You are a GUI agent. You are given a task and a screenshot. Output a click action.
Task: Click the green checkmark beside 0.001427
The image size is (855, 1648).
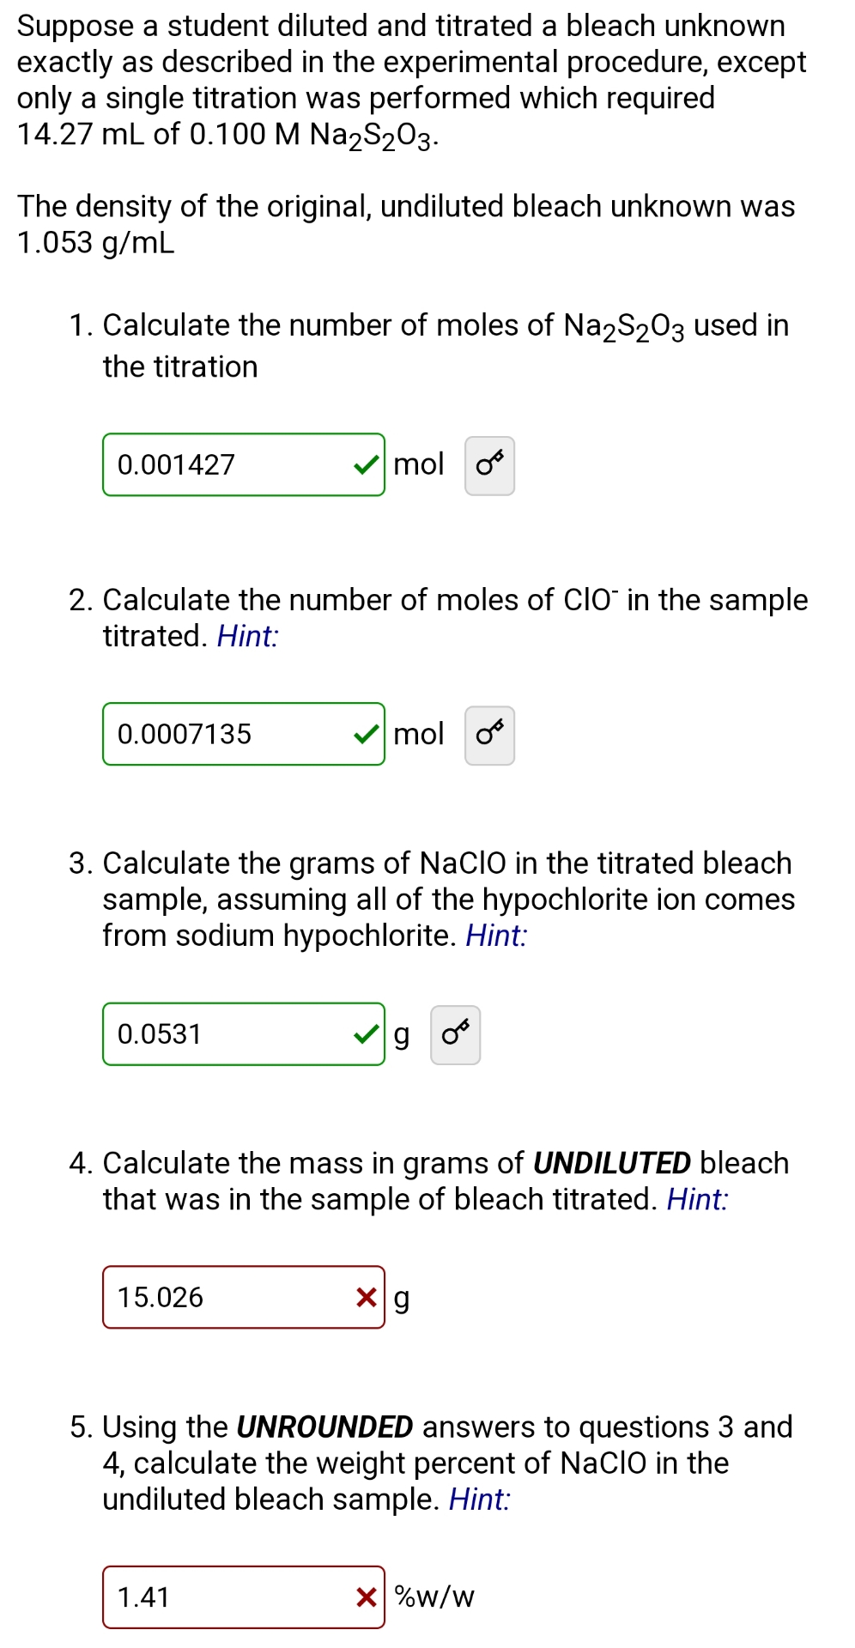click(365, 464)
